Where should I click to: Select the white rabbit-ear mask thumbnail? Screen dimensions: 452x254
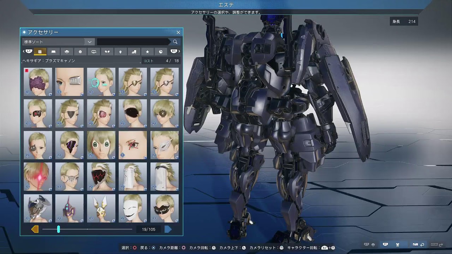tap(101, 208)
